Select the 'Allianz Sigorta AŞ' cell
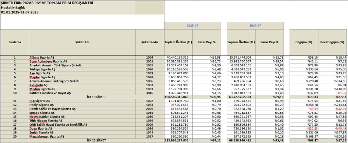 tap(82, 58)
